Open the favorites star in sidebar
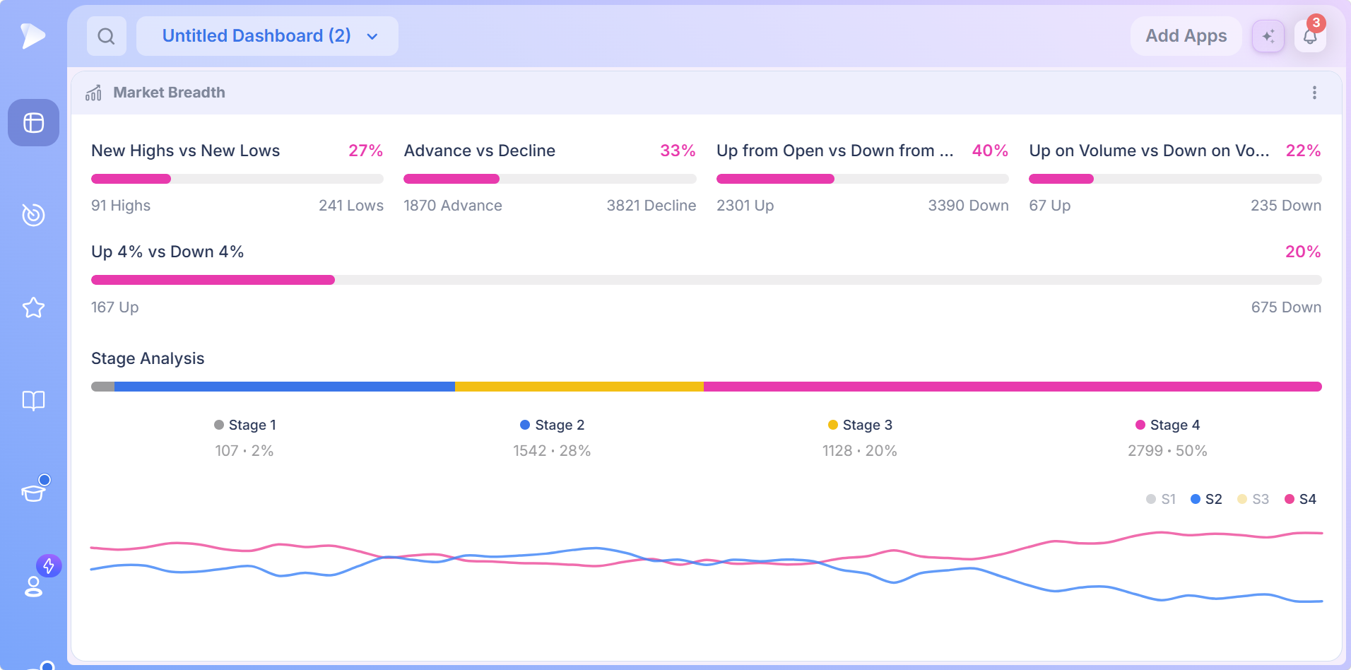This screenshot has width=1351, height=670. click(33, 307)
